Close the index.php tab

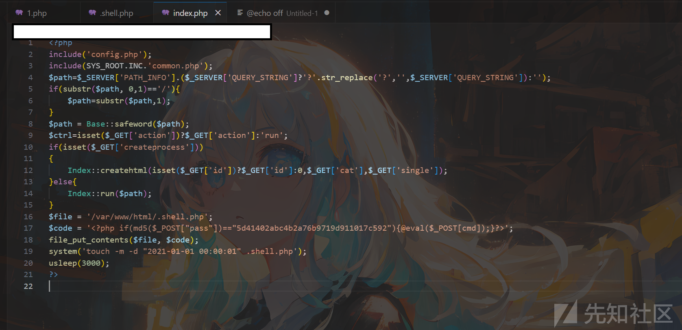tap(218, 13)
